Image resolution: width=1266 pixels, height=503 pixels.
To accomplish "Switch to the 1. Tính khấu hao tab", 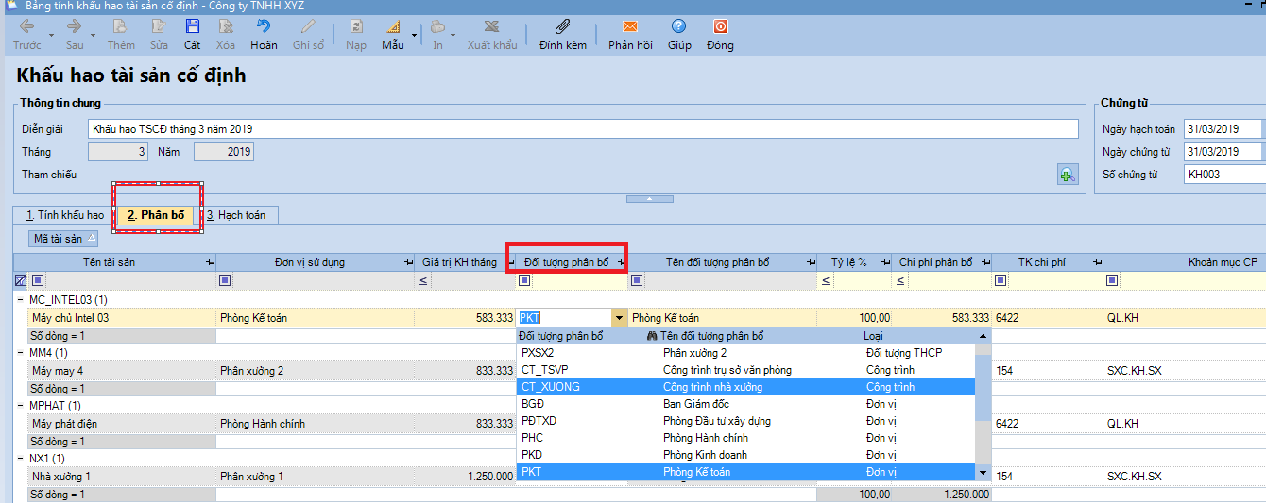I will coord(64,215).
